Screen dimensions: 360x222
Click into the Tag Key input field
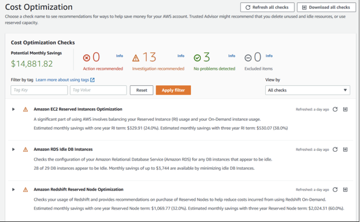coord(39,90)
